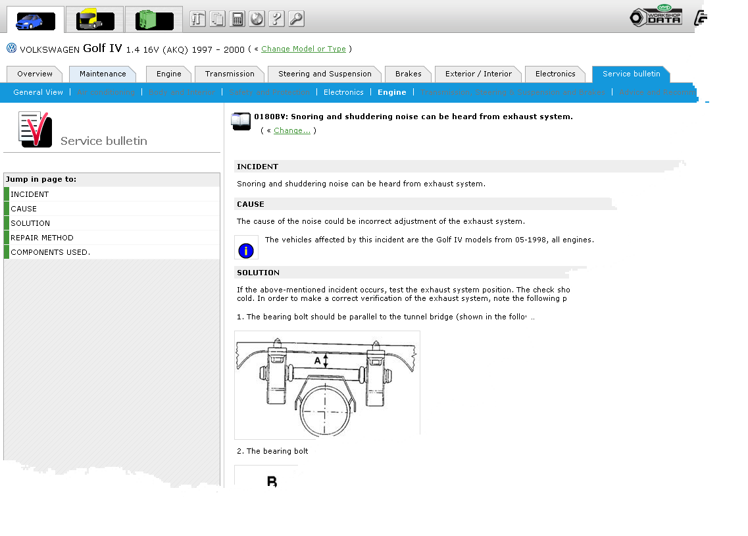Select Air conditioning in blue submenu
Viewport: 748px width, 536px height.
(106, 92)
